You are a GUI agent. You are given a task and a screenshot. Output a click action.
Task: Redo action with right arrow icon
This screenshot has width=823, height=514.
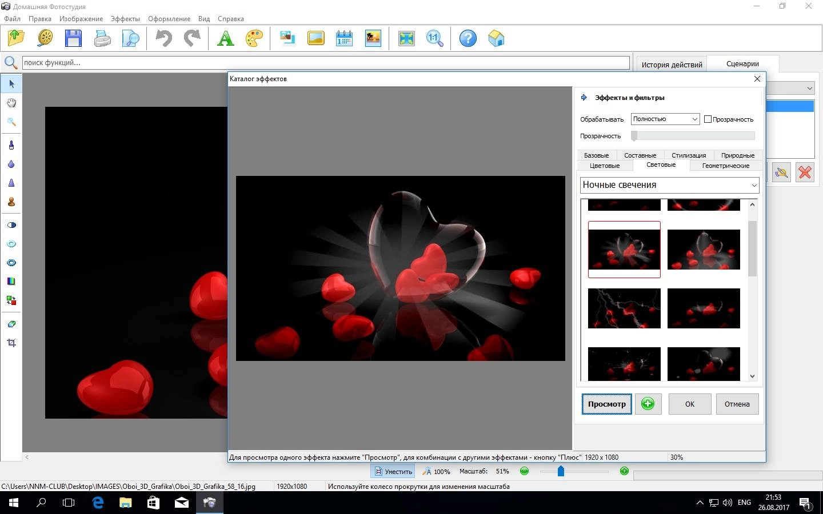coord(193,38)
